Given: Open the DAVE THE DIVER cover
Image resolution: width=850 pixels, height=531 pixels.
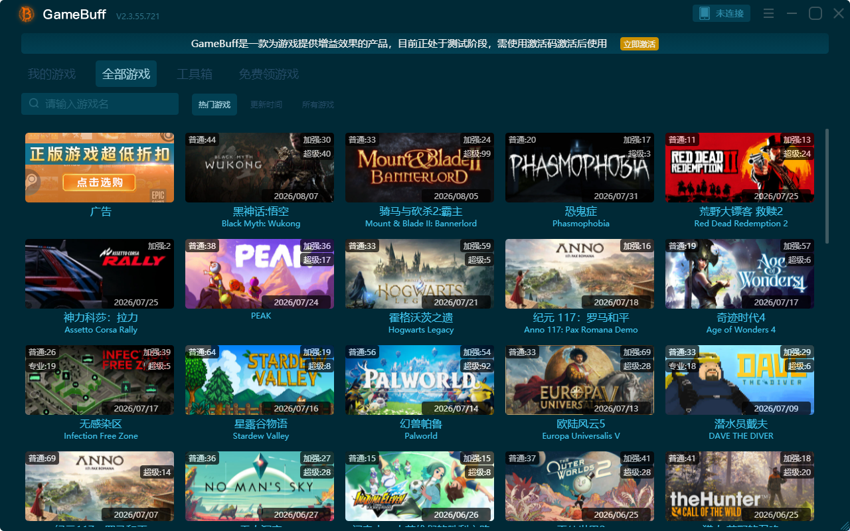Looking at the screenshot, I should [740, 380].
